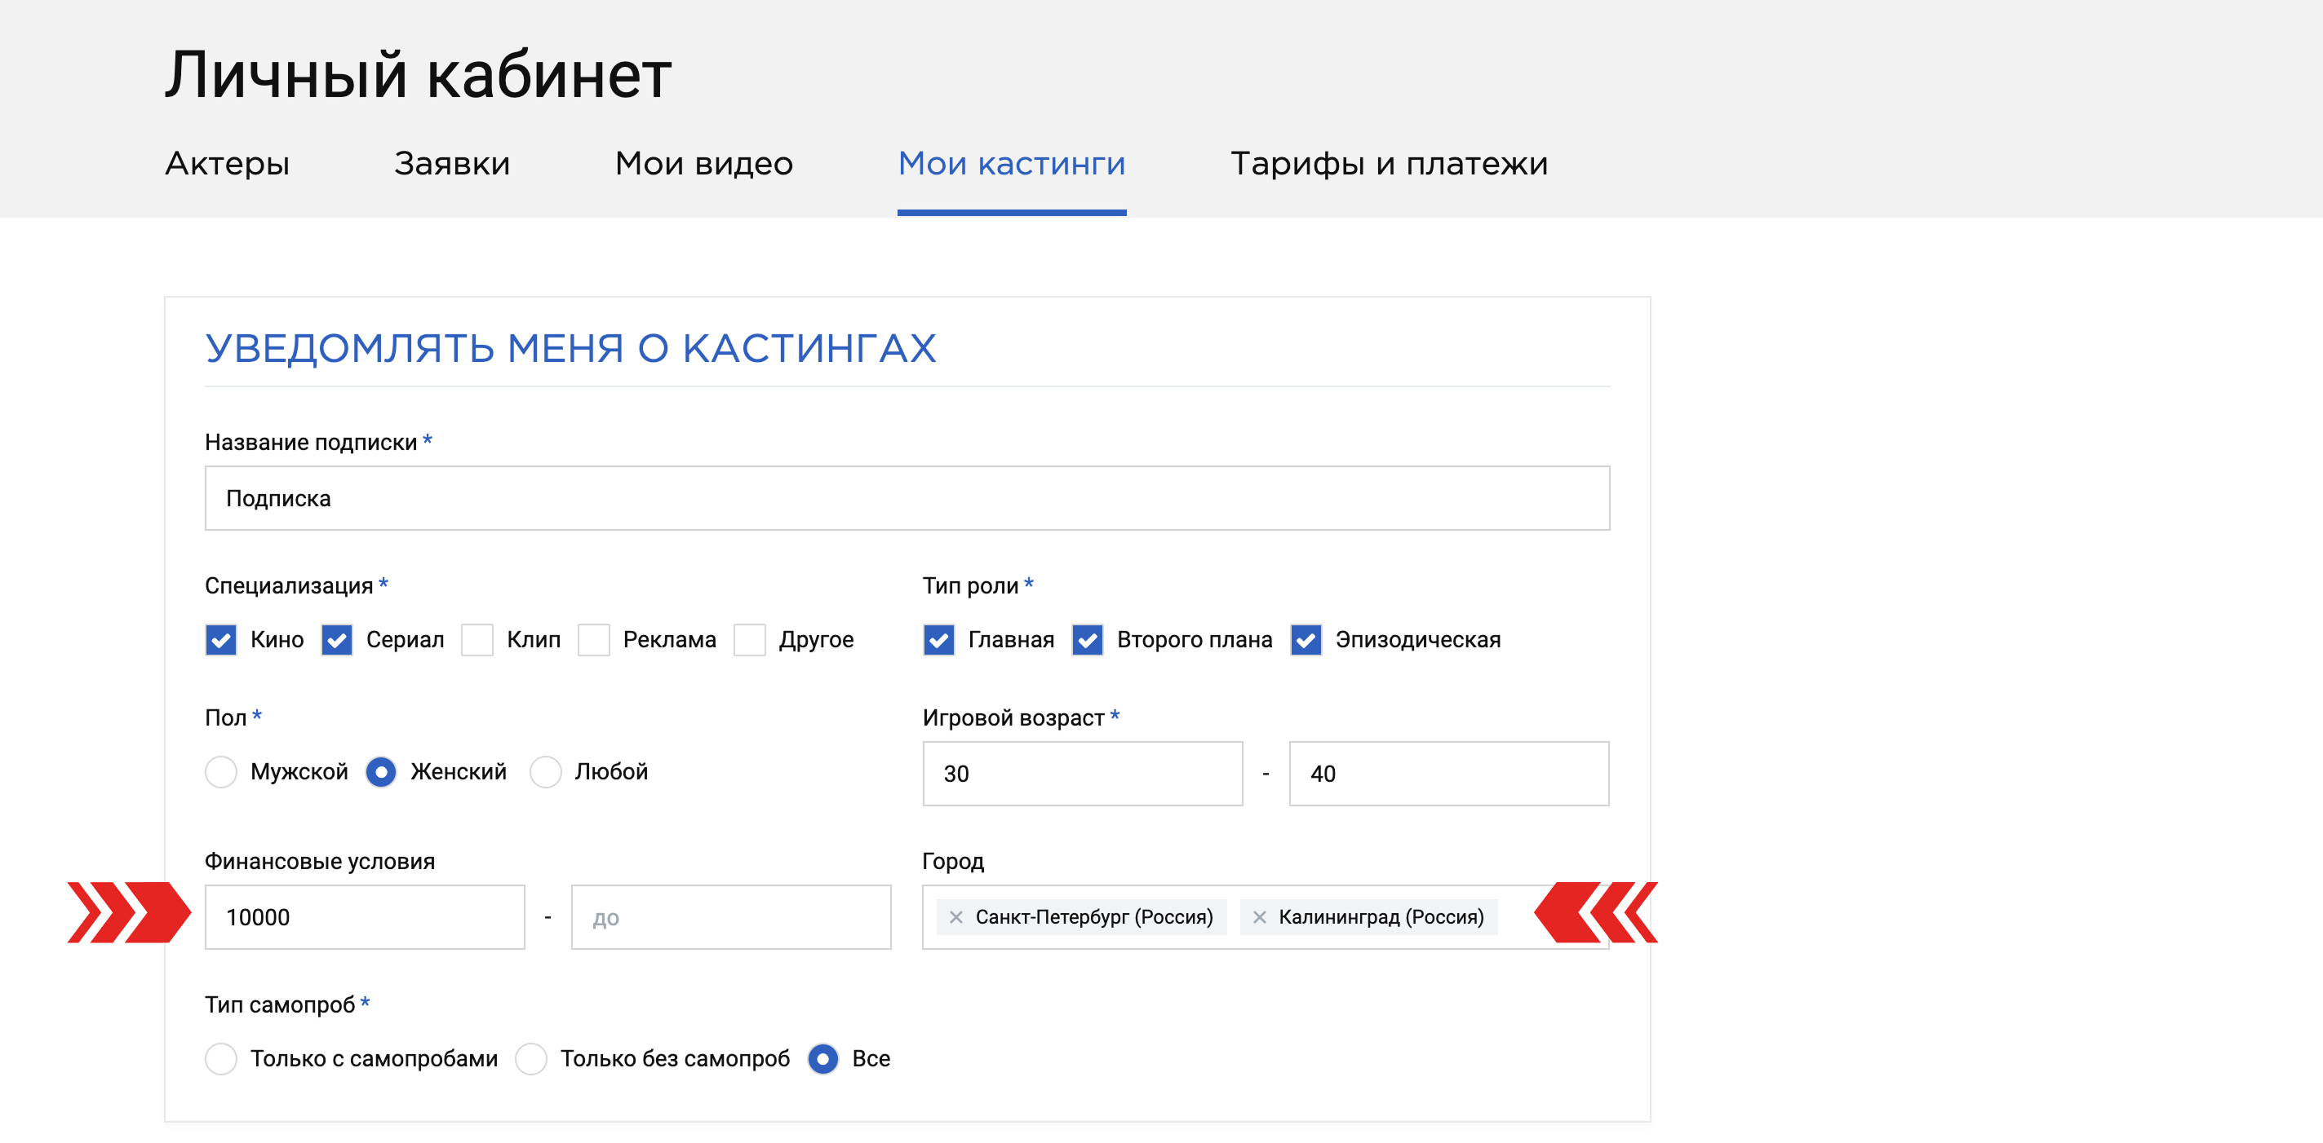
Task: Click the Название подписки text field
Action: tap(907, 498)
